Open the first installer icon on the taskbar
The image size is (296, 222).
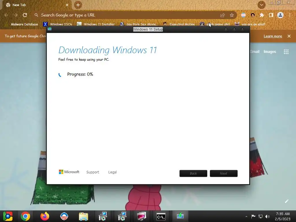[x=103, y=216]
